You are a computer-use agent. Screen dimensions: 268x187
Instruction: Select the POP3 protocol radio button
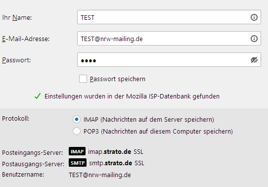coord(77,131)
